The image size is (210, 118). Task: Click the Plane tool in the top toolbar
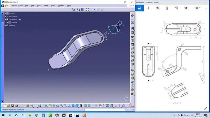[x=102, y=10]
